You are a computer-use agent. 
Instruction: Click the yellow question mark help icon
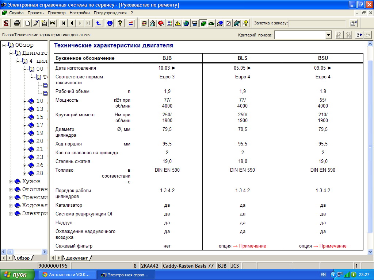[x=120, y=23]
